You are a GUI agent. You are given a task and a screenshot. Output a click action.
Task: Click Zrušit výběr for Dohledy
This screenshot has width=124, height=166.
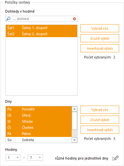pos(100,38)
